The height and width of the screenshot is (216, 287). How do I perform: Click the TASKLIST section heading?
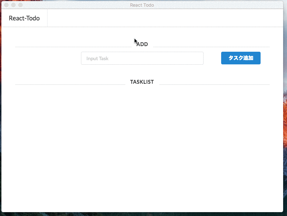pyautogui.click(x=142, y=82)
